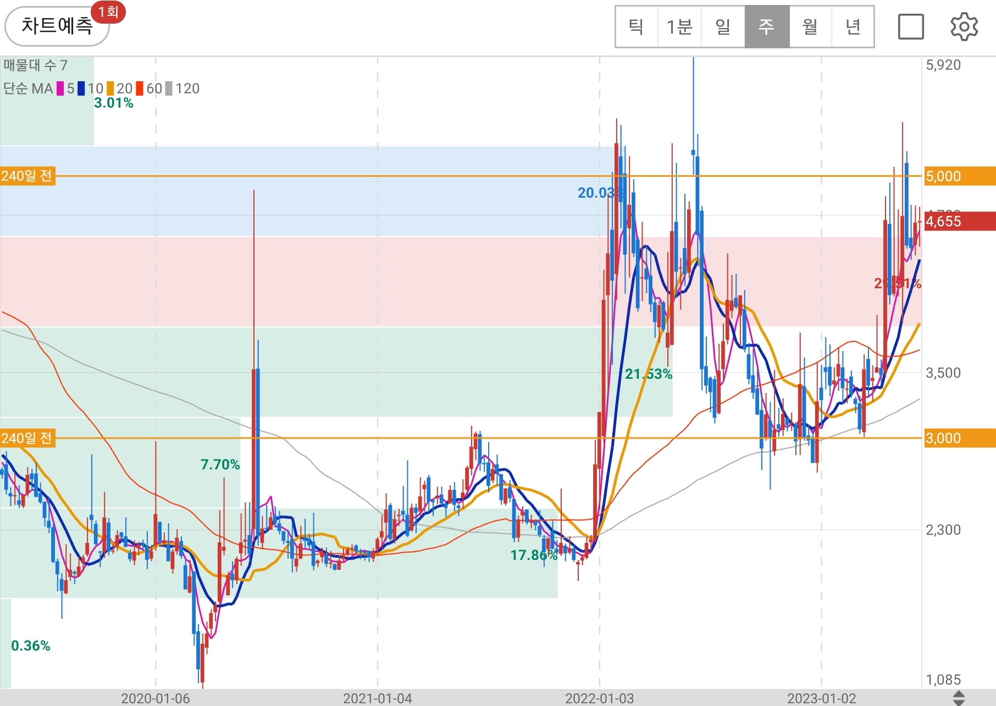996x706 pixels.
Task: Click the 1회 red notification badge
Action: coord(108,12)
